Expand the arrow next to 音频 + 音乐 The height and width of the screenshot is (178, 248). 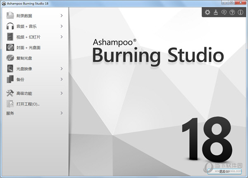(x=62, y=26)
